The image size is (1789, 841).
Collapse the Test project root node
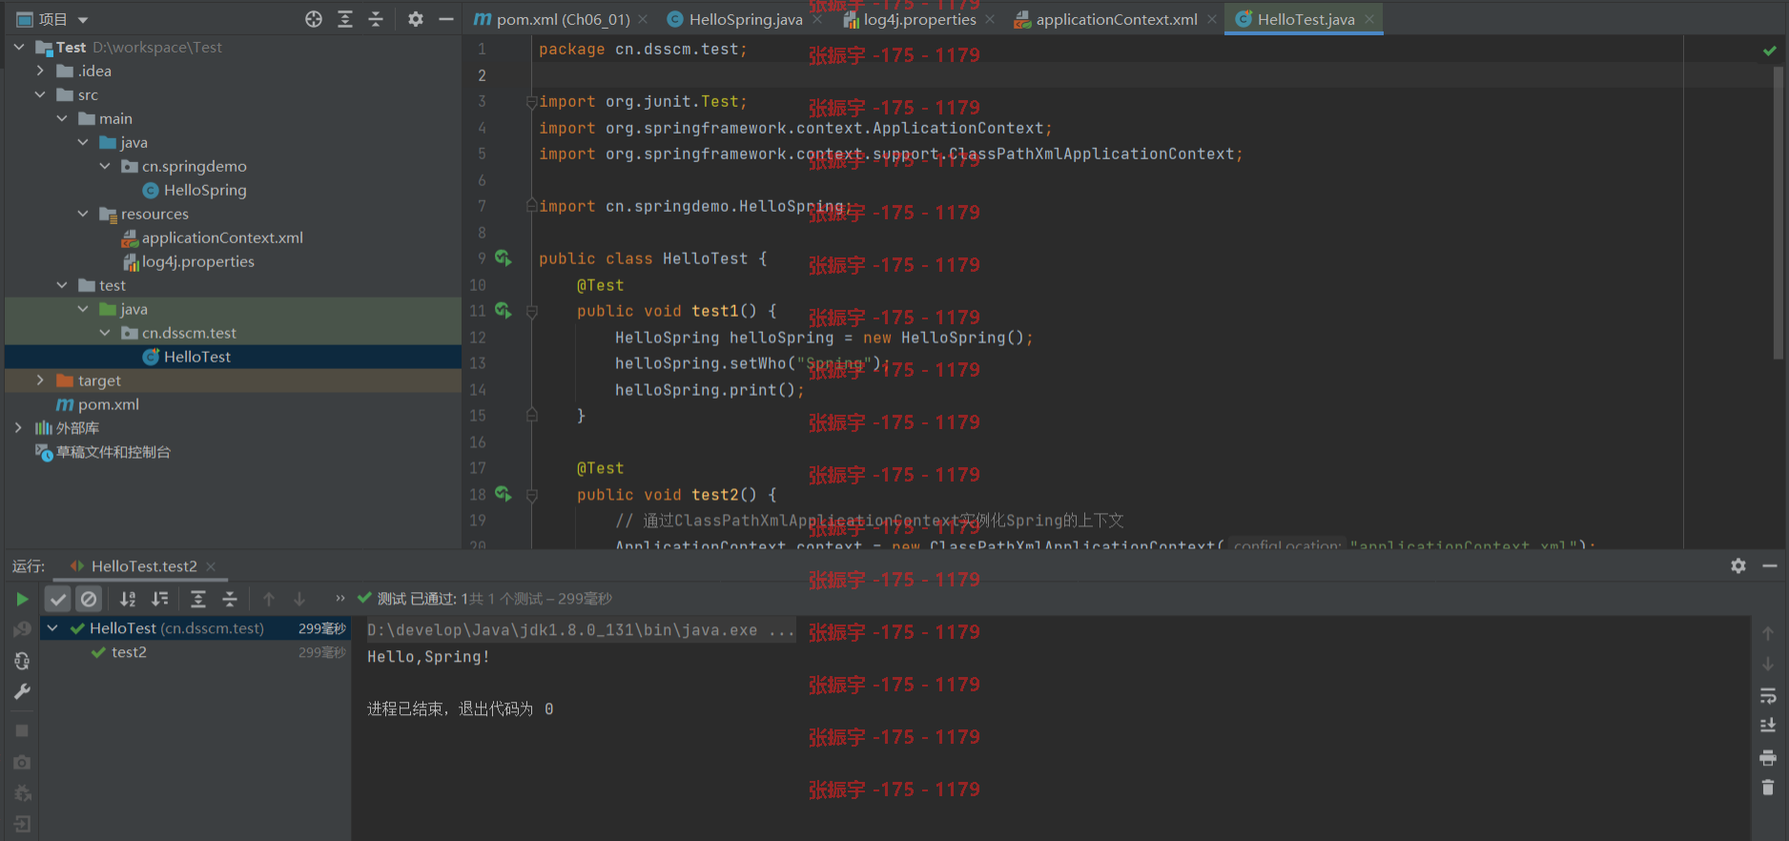click(x=19, y=47)
